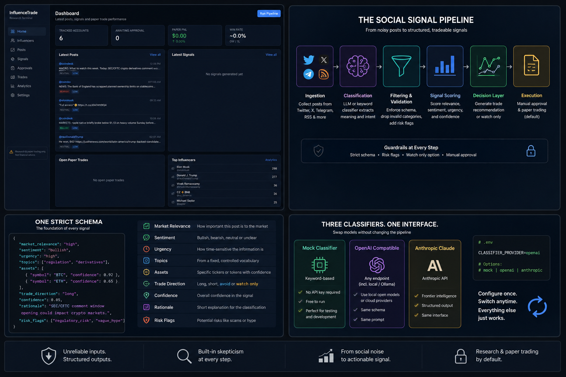Click the Urgency clock icon
This screenshot has height=377, width=566.
click(x=146, y=249)
